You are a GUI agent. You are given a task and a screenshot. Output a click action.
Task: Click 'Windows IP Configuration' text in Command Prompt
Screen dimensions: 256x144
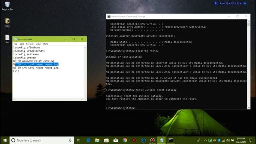click(x=124, y=57)
